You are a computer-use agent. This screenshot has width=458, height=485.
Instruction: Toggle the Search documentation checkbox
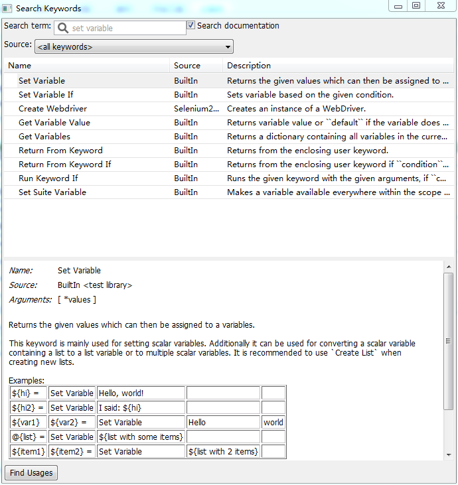click(x=191, y=25)
